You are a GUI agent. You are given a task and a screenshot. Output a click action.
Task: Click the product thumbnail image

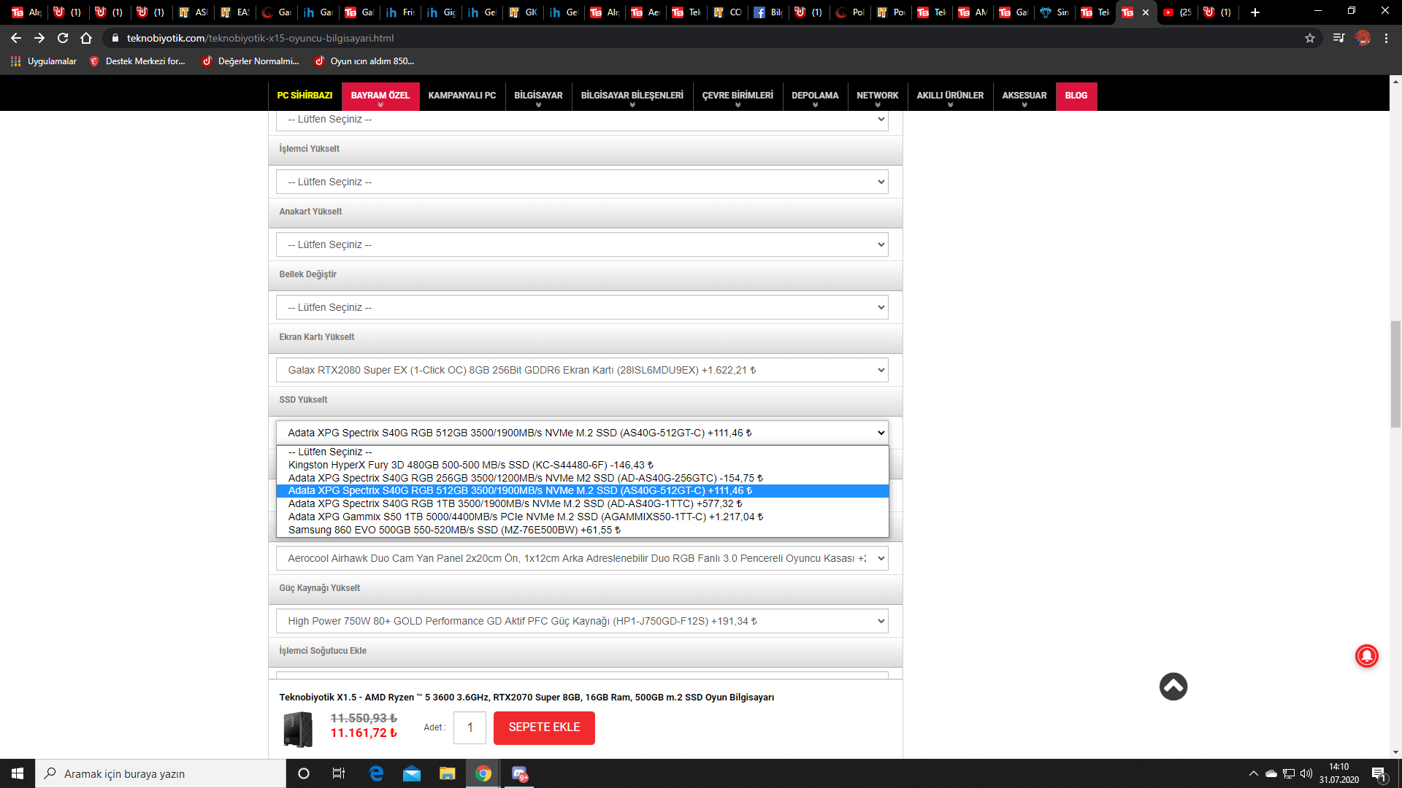pyautogui.click(x=298, y=728)
